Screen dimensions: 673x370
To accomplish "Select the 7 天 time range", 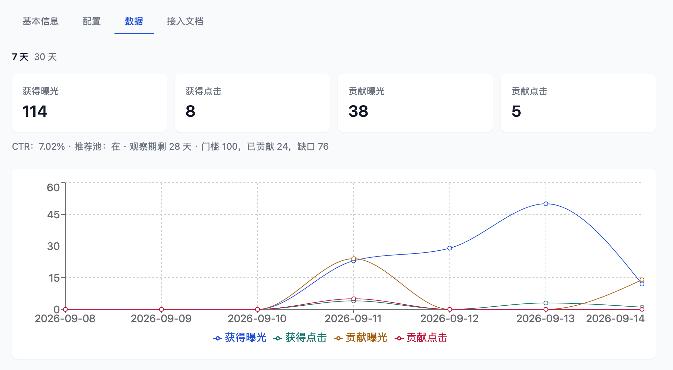I will click(x=20, y=57).
